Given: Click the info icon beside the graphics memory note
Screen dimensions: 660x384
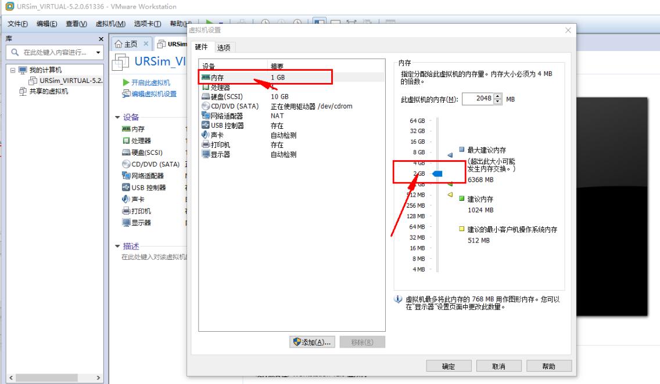Looking at the screenshot, I should [x=398, y=299].
